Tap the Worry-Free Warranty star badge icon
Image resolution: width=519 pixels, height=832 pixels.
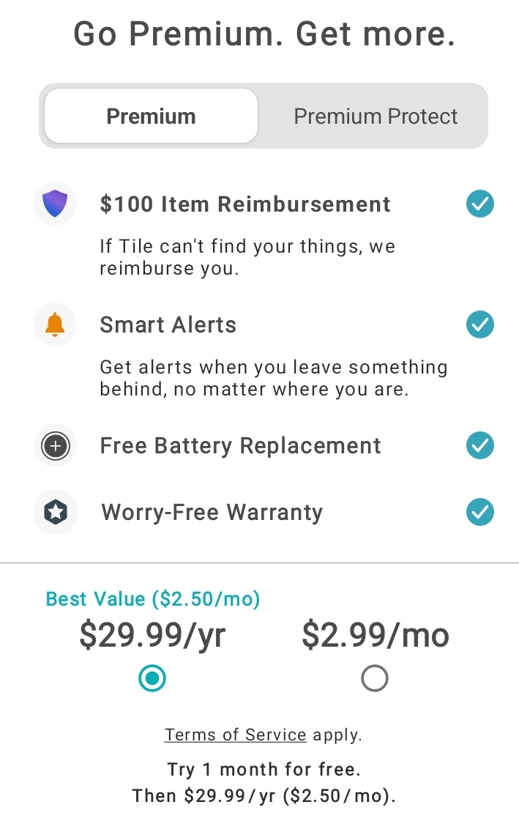point(55,512)
